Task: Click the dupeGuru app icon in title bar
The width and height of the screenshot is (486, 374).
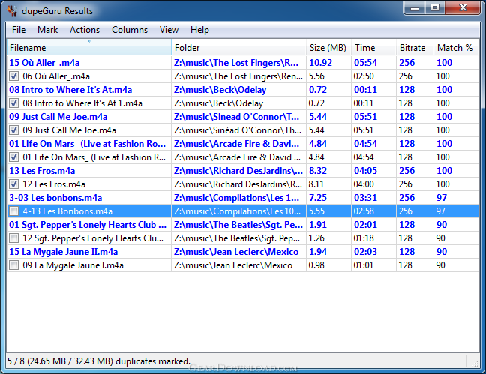Action: pyautogui.click(x=11, y=10)
